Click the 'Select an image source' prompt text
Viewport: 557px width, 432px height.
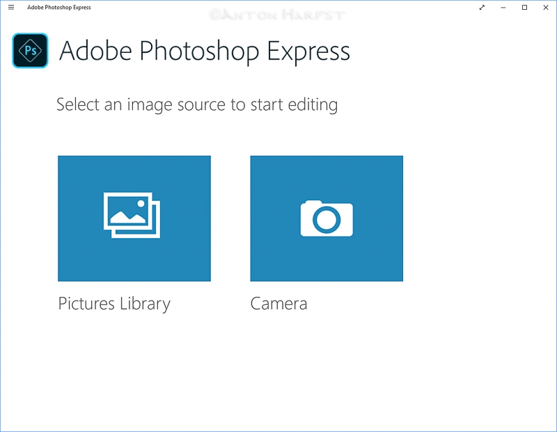coord(197,105)
